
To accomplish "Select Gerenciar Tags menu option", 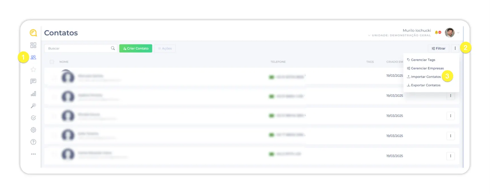I will [423, 60].
